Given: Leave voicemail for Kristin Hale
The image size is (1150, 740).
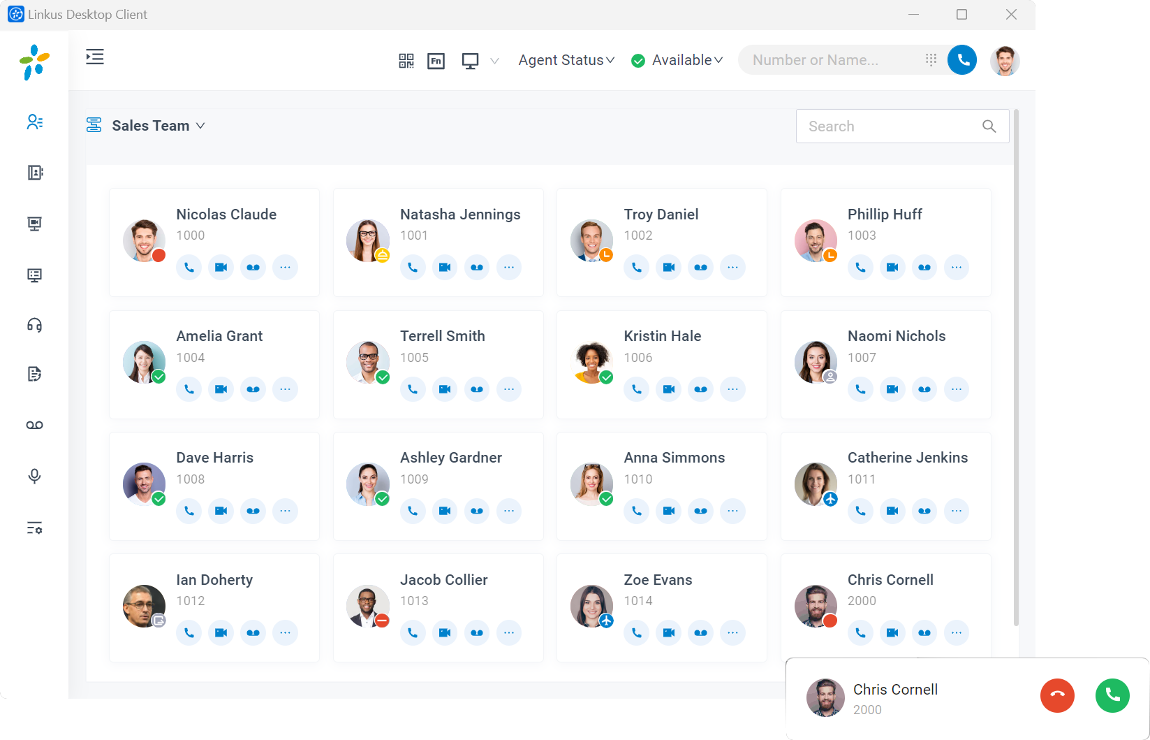Looking at the screenshot, I should click(x=700, y=389).
